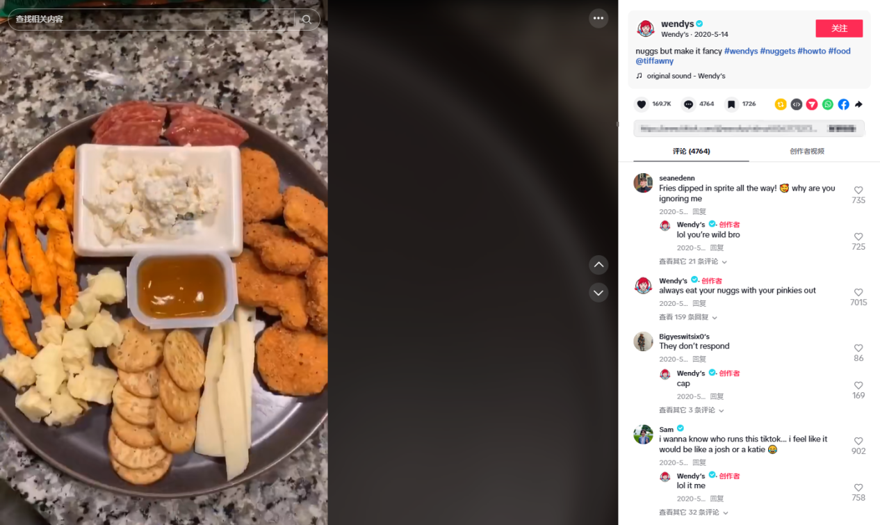This screenshot has height=525, width=880.
Task: Switch to the 创作者视频 tab
Action: pos(807,151)
